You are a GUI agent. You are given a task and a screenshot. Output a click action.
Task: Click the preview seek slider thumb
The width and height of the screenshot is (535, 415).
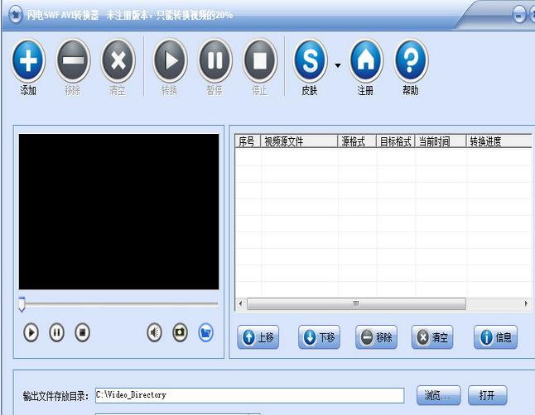[22, 304]
